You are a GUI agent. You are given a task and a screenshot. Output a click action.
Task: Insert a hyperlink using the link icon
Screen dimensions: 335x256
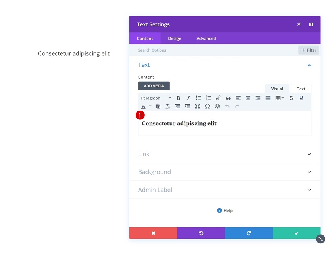(x=218, y=98)
